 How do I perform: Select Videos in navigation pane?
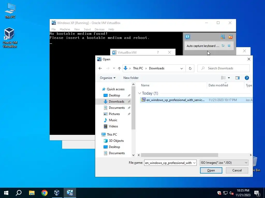pyautogui.click(x=113, y=126)
